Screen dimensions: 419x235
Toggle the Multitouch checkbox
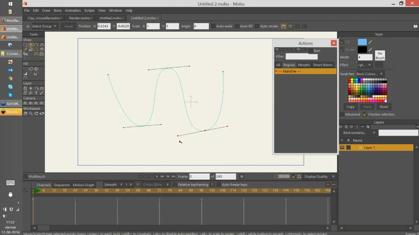[x=25, y=177]
